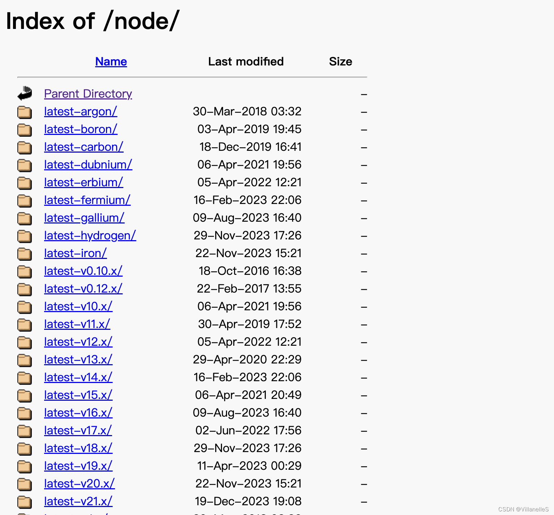Click folder icon beside latest-v20.x/
Image resolution: width=554 pixels, height=515 pixels.
(x=25, y=484)
